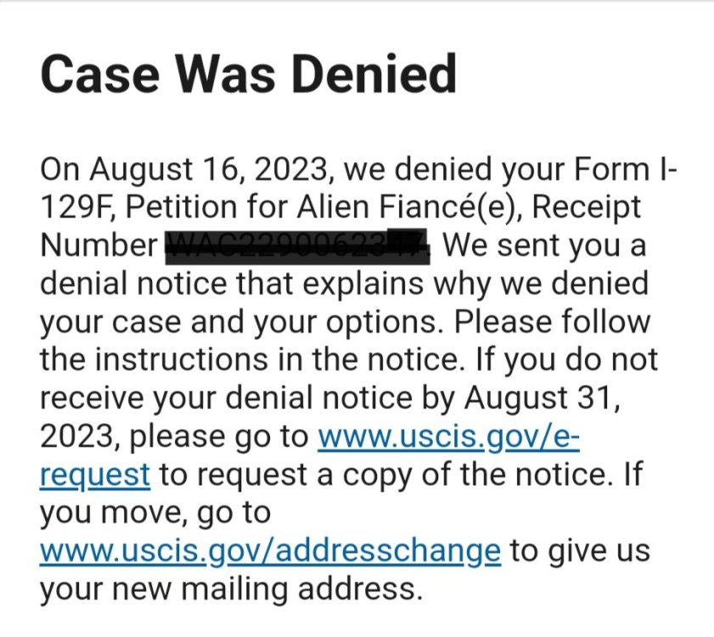Click the words "denial notice that explains"
The image size is (714, 637).
[x=232, y=284]
